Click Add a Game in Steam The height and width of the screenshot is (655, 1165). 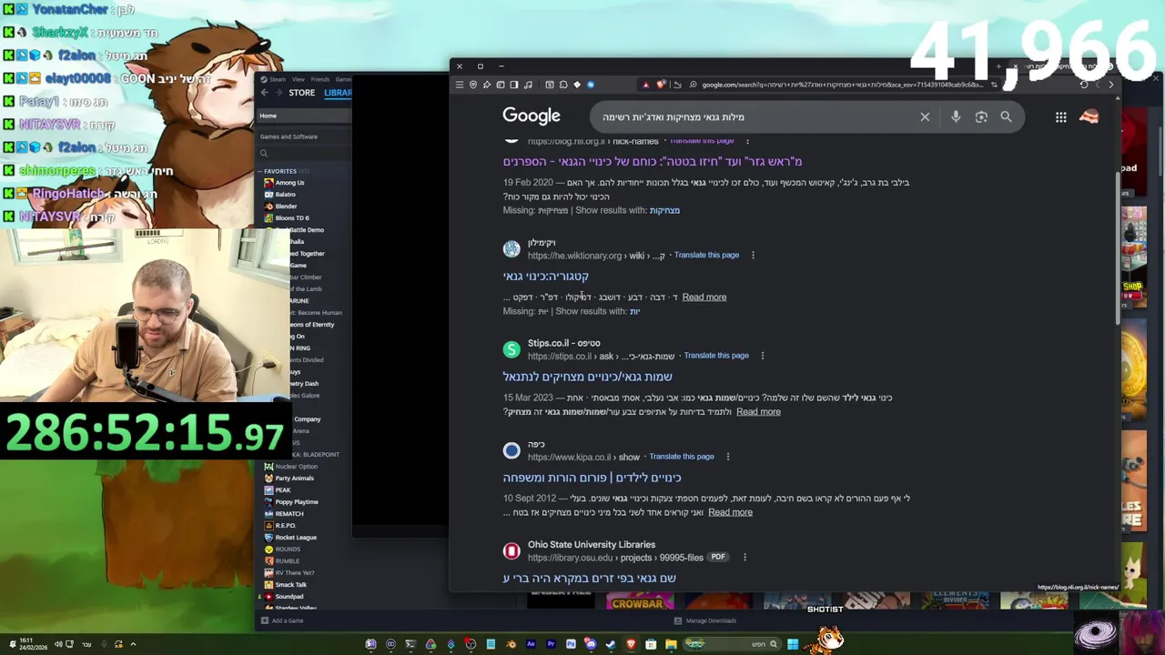282,620
